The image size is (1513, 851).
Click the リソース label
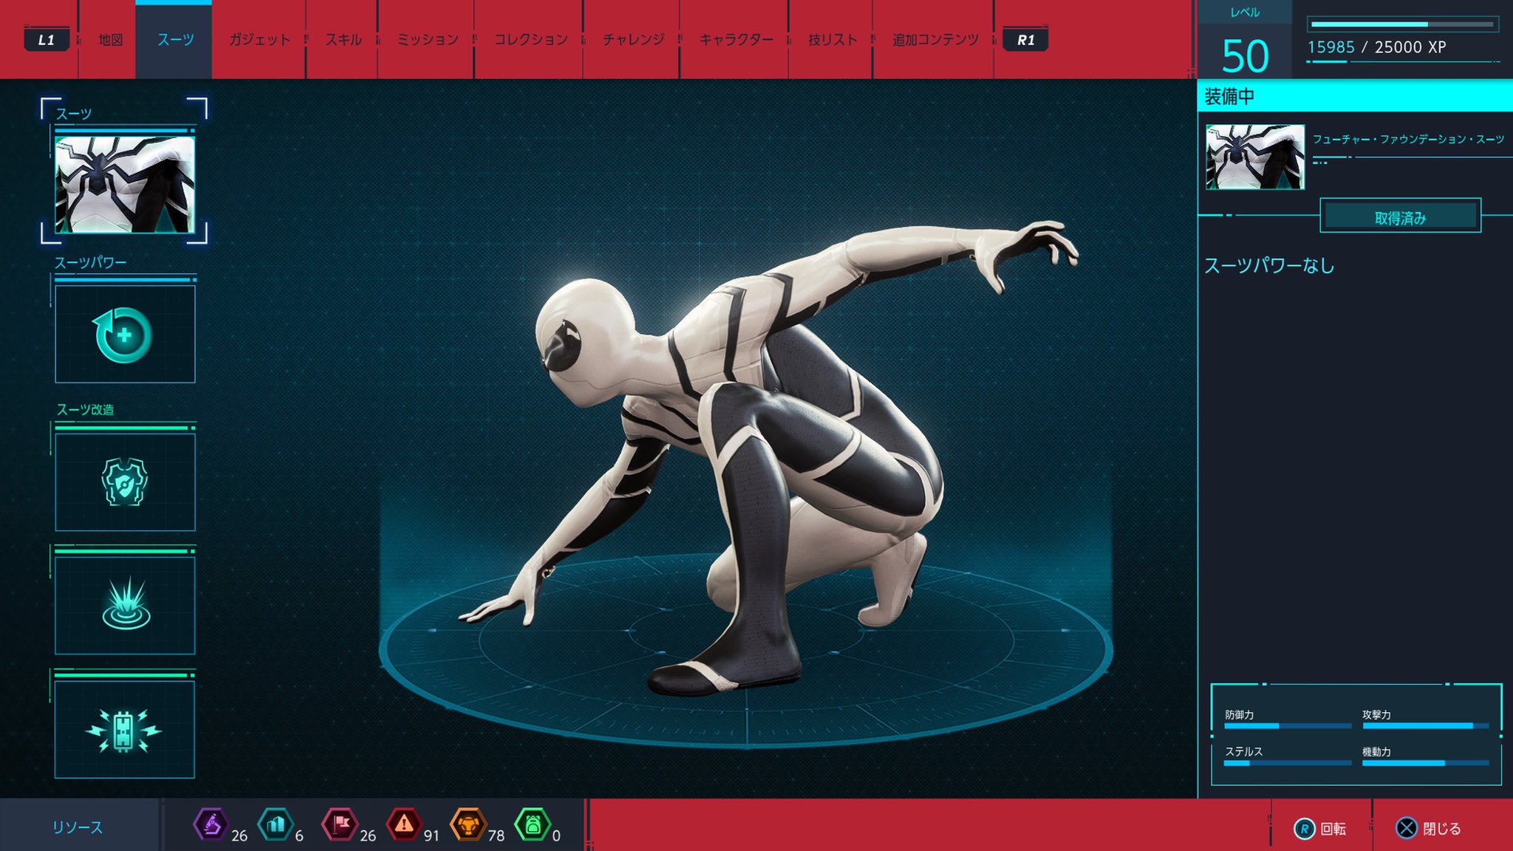click(x=77, y=827)
